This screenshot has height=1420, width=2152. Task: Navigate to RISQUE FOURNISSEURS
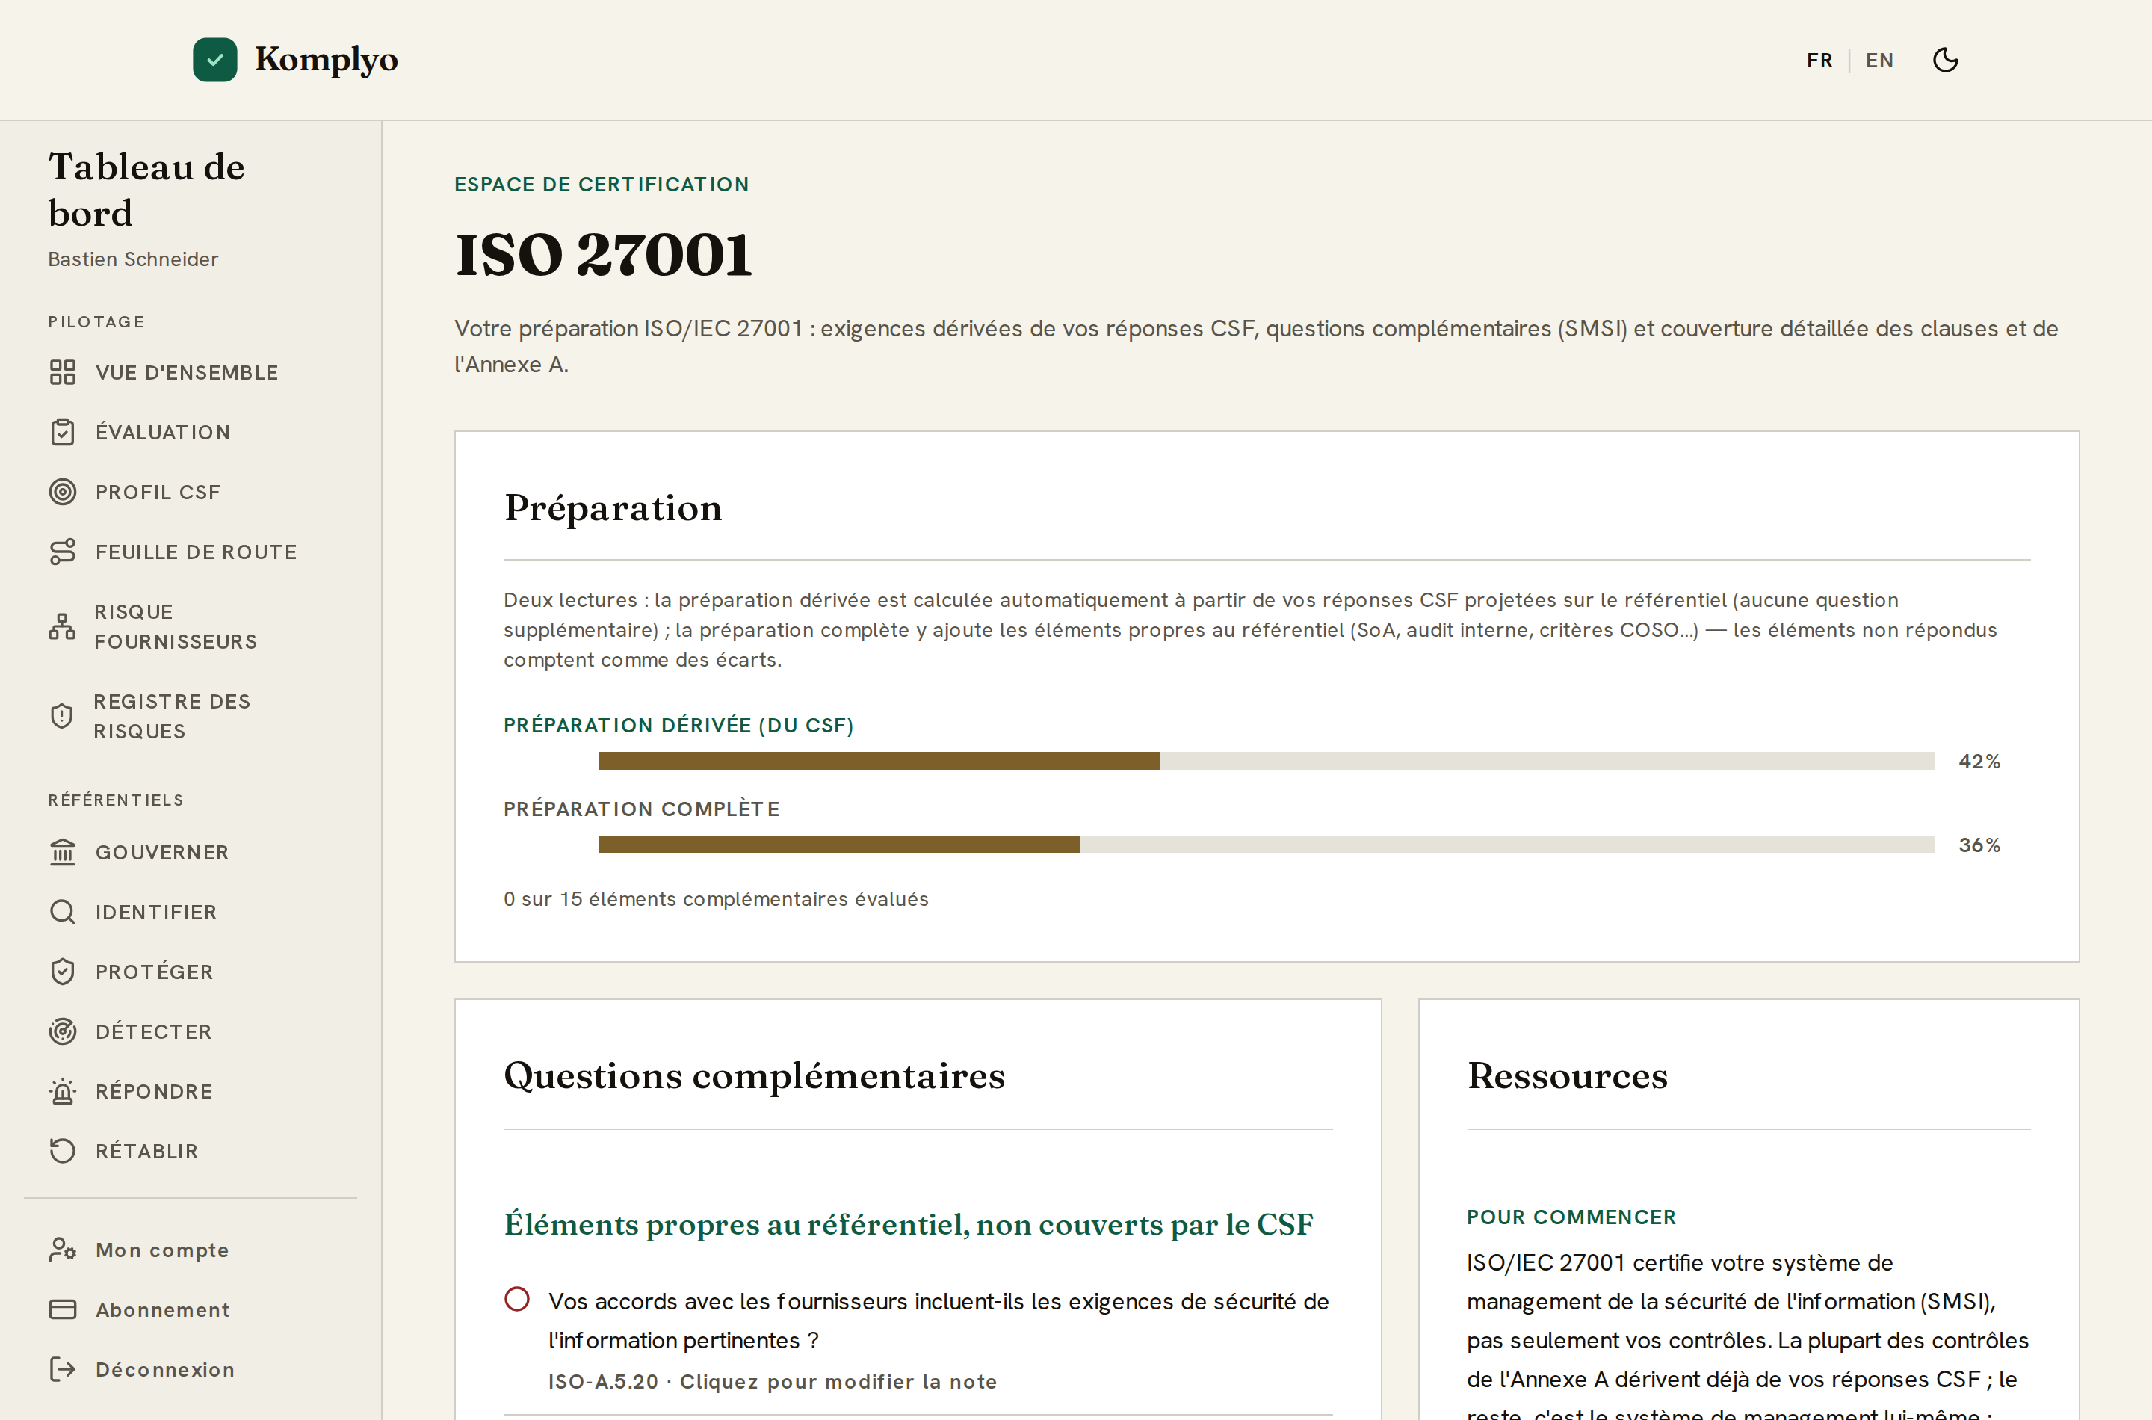tap(176, 627)
